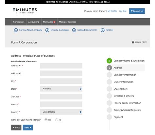
Task: Go to Accounting in the navigation bar
Action: (34, 22)
